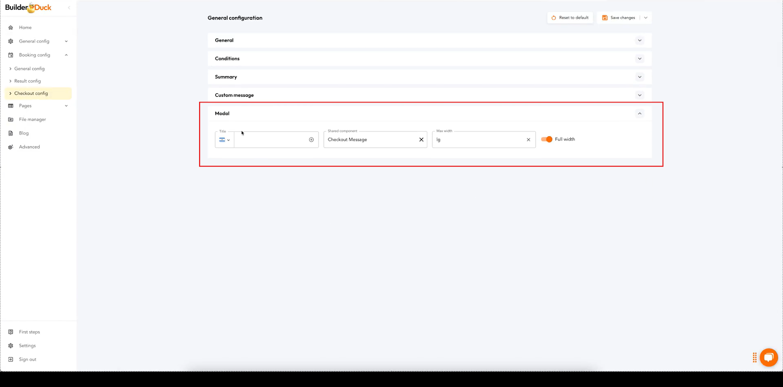Click the Blog icon in sidebar
Screen dimensions: 783x387
[11, 133]
